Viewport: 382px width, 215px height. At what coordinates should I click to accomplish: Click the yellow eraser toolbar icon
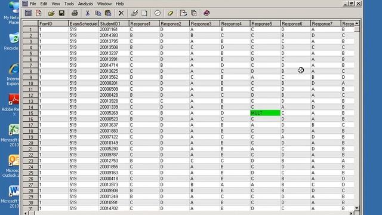(x=170, y=13)
